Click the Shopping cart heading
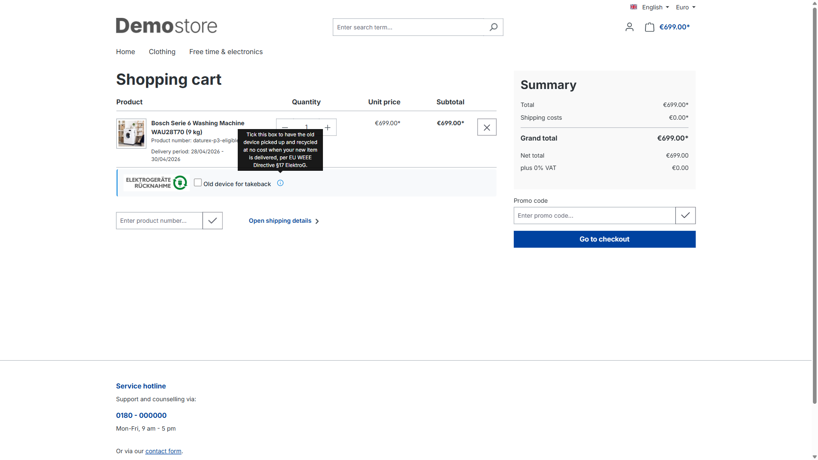The width and height of the screenshot is (818, 460). [169, 80]
